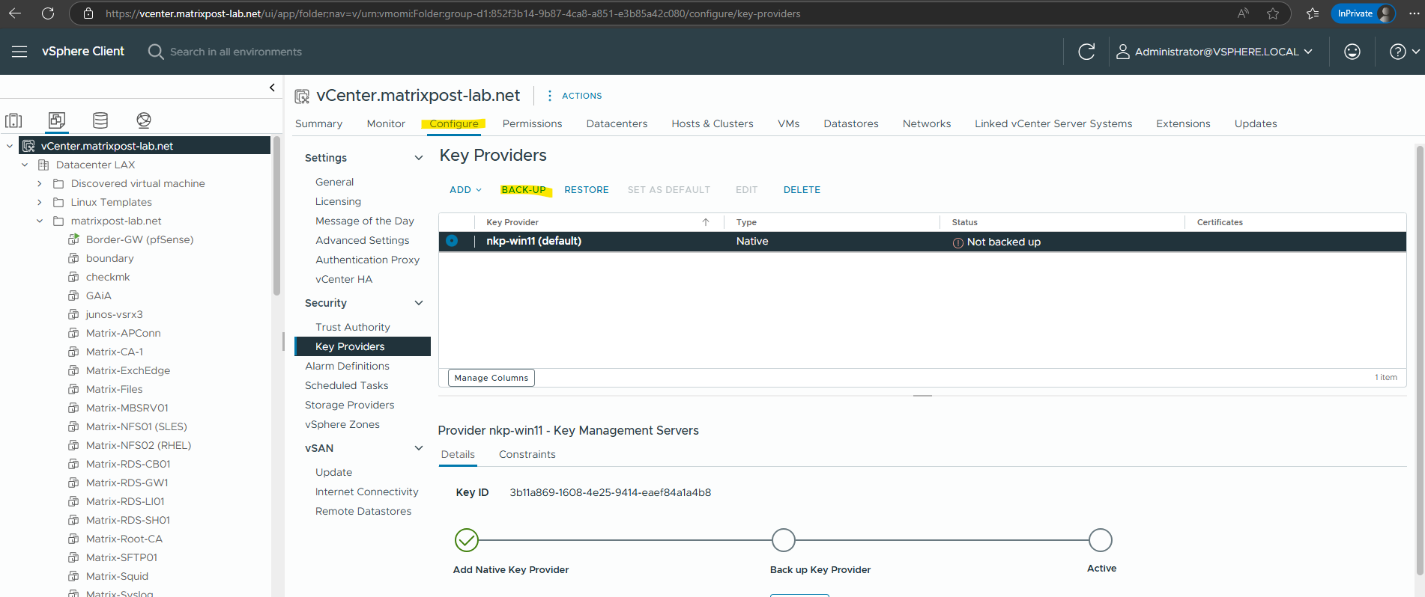Click the vCenter icon beside the page title
Screen dimensions: 1425x597
(302, 97)
